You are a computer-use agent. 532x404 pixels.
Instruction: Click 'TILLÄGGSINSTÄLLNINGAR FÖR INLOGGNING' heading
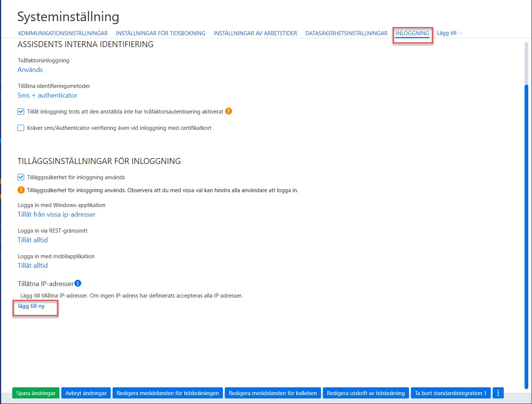coord(99,161)
